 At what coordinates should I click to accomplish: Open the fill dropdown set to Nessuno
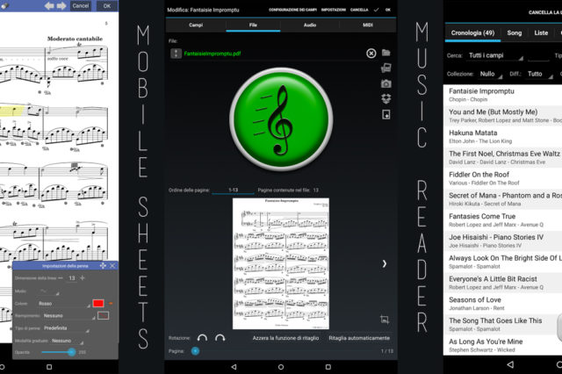pos(68,315)
